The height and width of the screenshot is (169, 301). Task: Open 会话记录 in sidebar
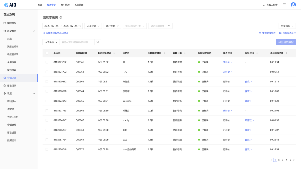pyautogui.click(x=19, y=78)
